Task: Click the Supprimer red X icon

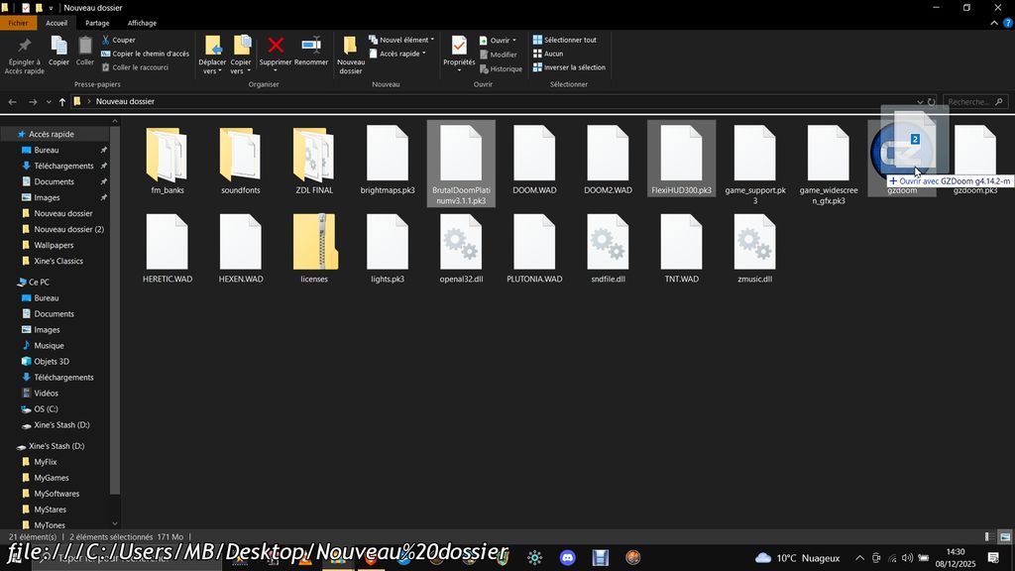Action: 276,47
